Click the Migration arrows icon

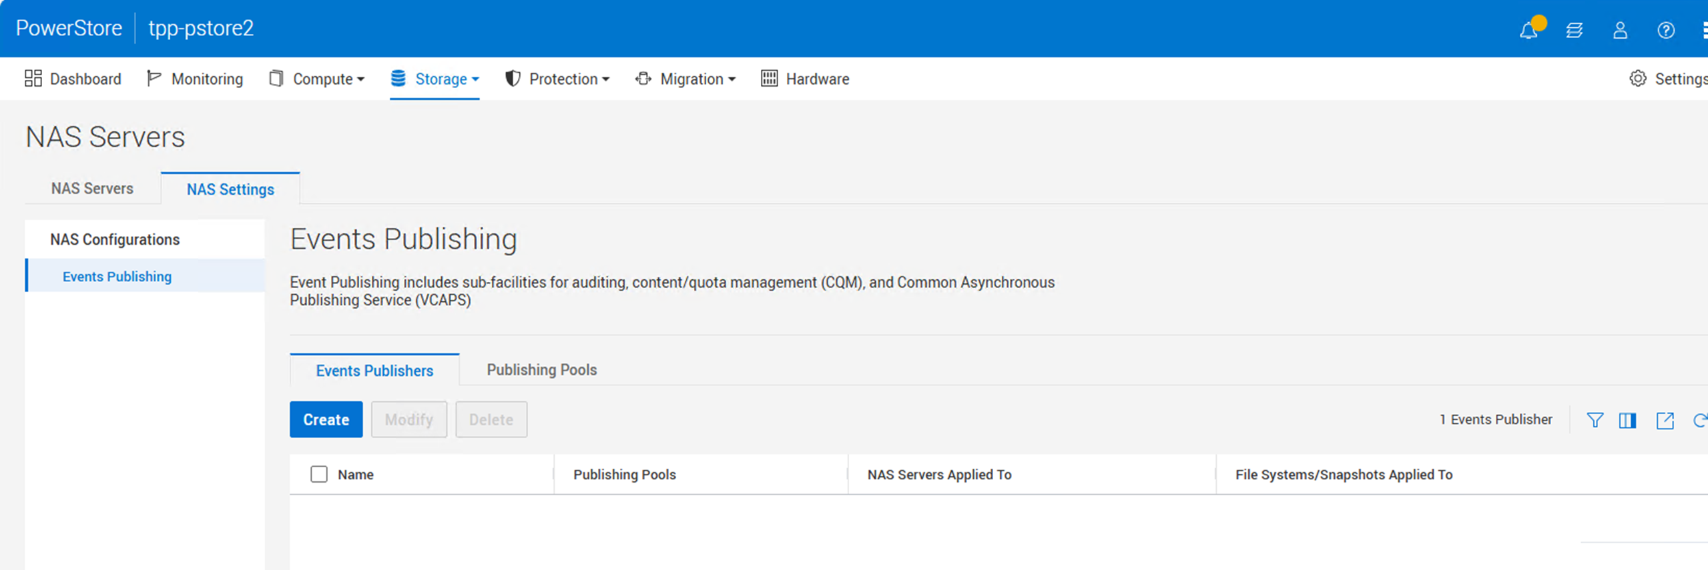tap(643, 79)
